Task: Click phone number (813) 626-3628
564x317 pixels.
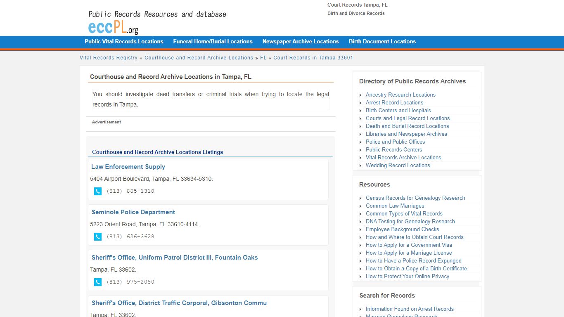Action: point(130,237)
